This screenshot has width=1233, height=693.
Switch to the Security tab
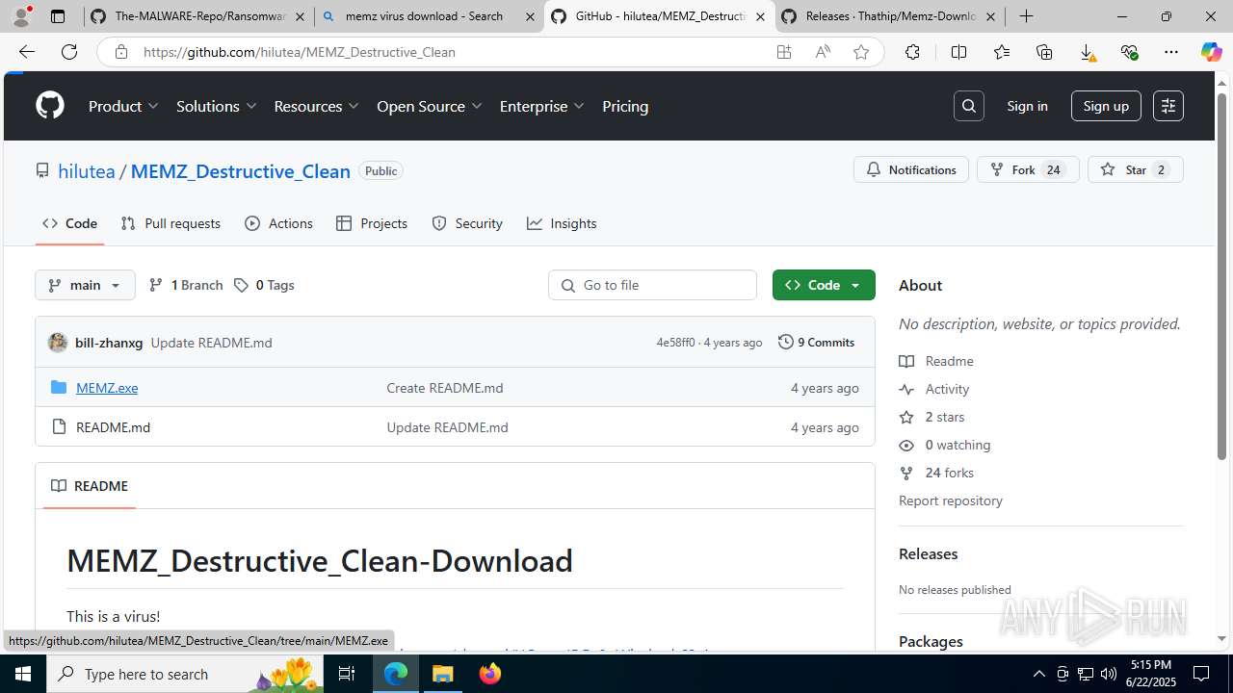(x=467, y=223)
